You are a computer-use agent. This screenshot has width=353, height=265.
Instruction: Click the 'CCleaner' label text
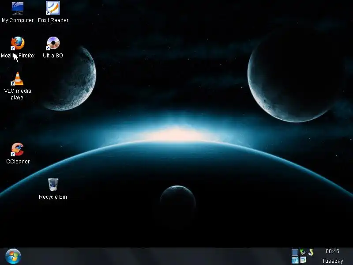tap(18, 162)
